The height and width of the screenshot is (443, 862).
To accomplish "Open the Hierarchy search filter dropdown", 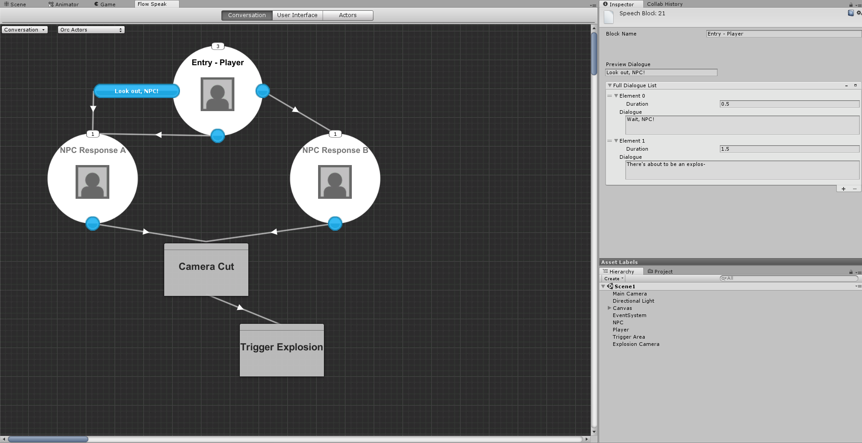I will pos(724,278).
